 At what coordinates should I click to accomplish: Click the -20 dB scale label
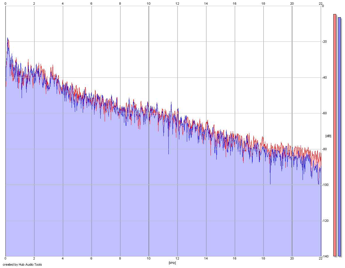[324, 42]
